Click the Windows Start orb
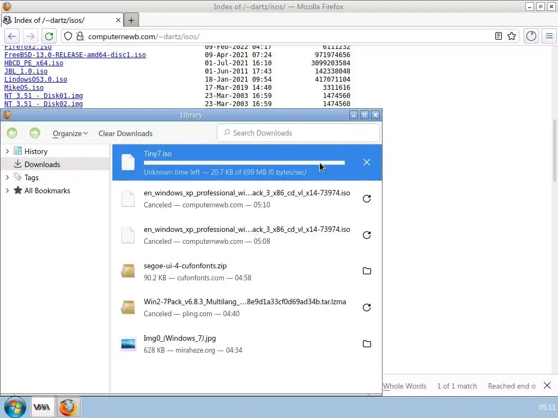Screen dimensions: 558x418 click(15, 407)
